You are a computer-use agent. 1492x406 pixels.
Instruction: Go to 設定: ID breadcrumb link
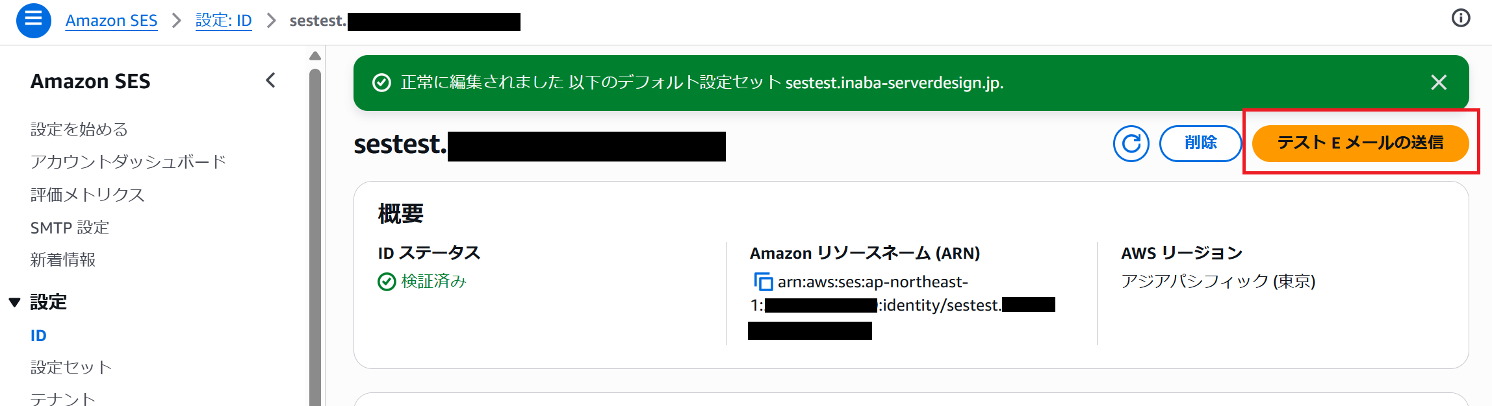224,21
